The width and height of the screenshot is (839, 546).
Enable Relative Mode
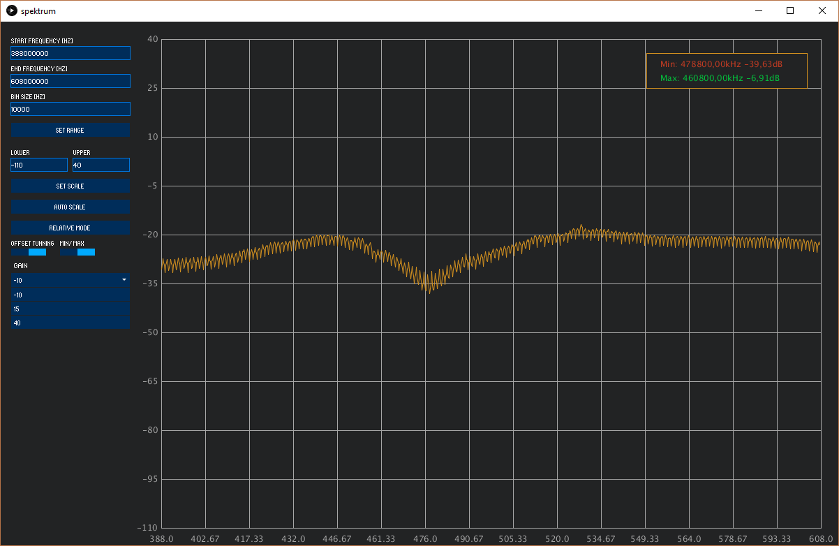pos(70,228)
